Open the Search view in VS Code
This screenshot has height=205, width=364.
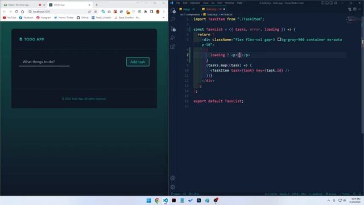point(173,19)
